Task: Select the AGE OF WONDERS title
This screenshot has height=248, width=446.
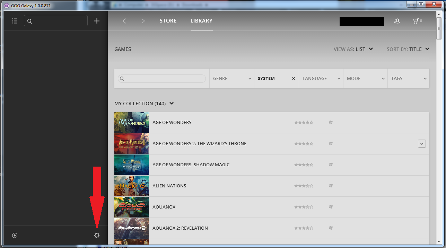Action: pyautogui.click(x=172, y=123)
